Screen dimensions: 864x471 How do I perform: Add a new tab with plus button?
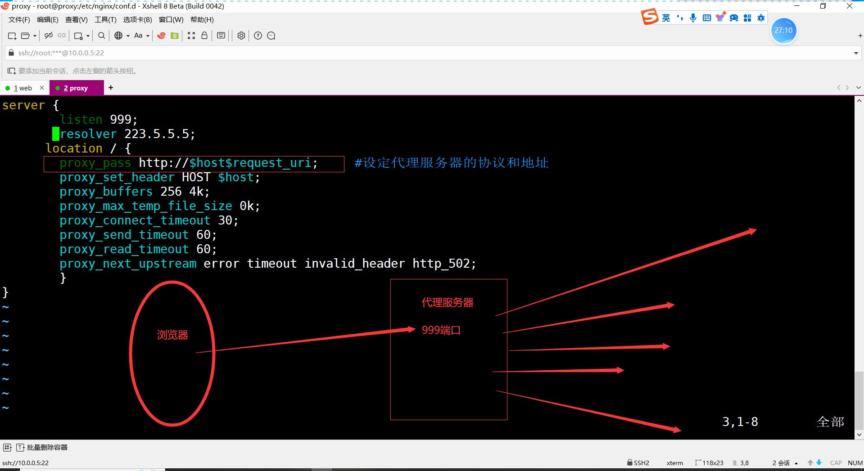coord(111,88)
